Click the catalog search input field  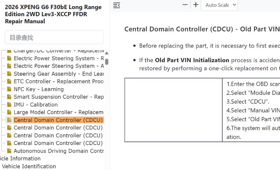click(x=54, y=37)
